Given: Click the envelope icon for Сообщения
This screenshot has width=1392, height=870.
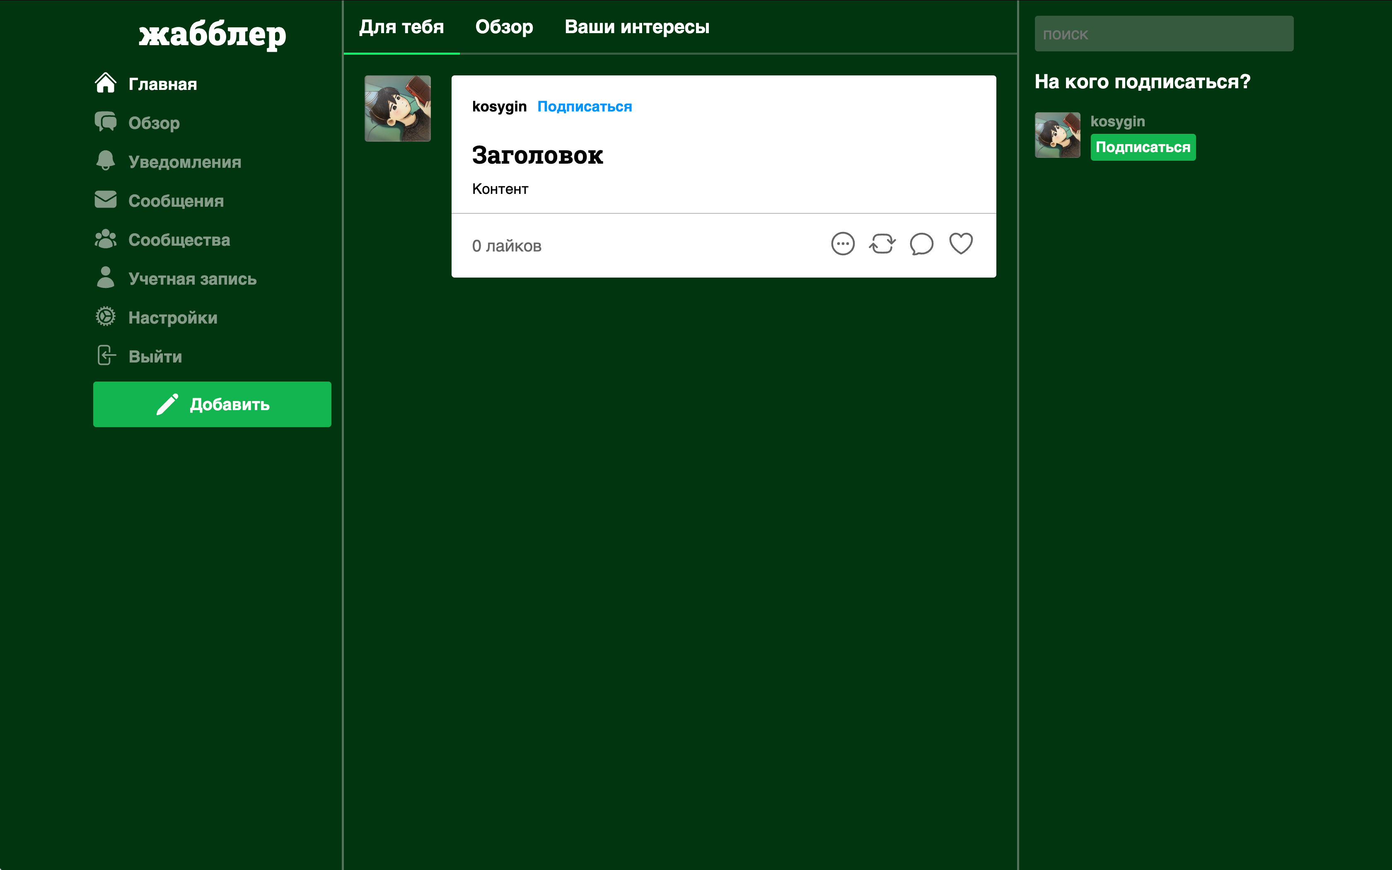Looking at the screenshot, I should (105, 200).
